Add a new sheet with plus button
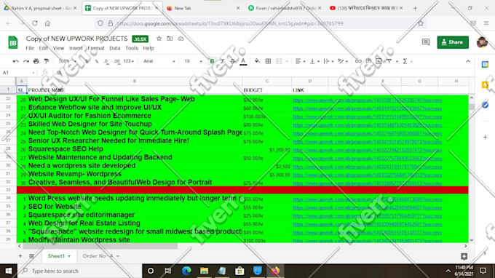The height and width of the screenshot is (278, 495). click(20, 256)
